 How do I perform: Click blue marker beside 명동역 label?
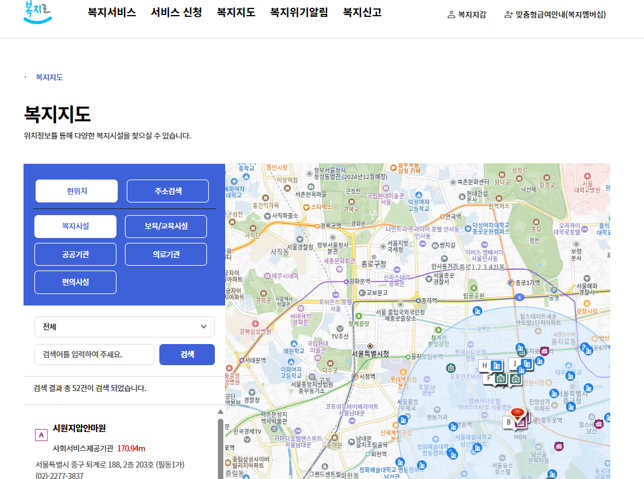(453, 427)
